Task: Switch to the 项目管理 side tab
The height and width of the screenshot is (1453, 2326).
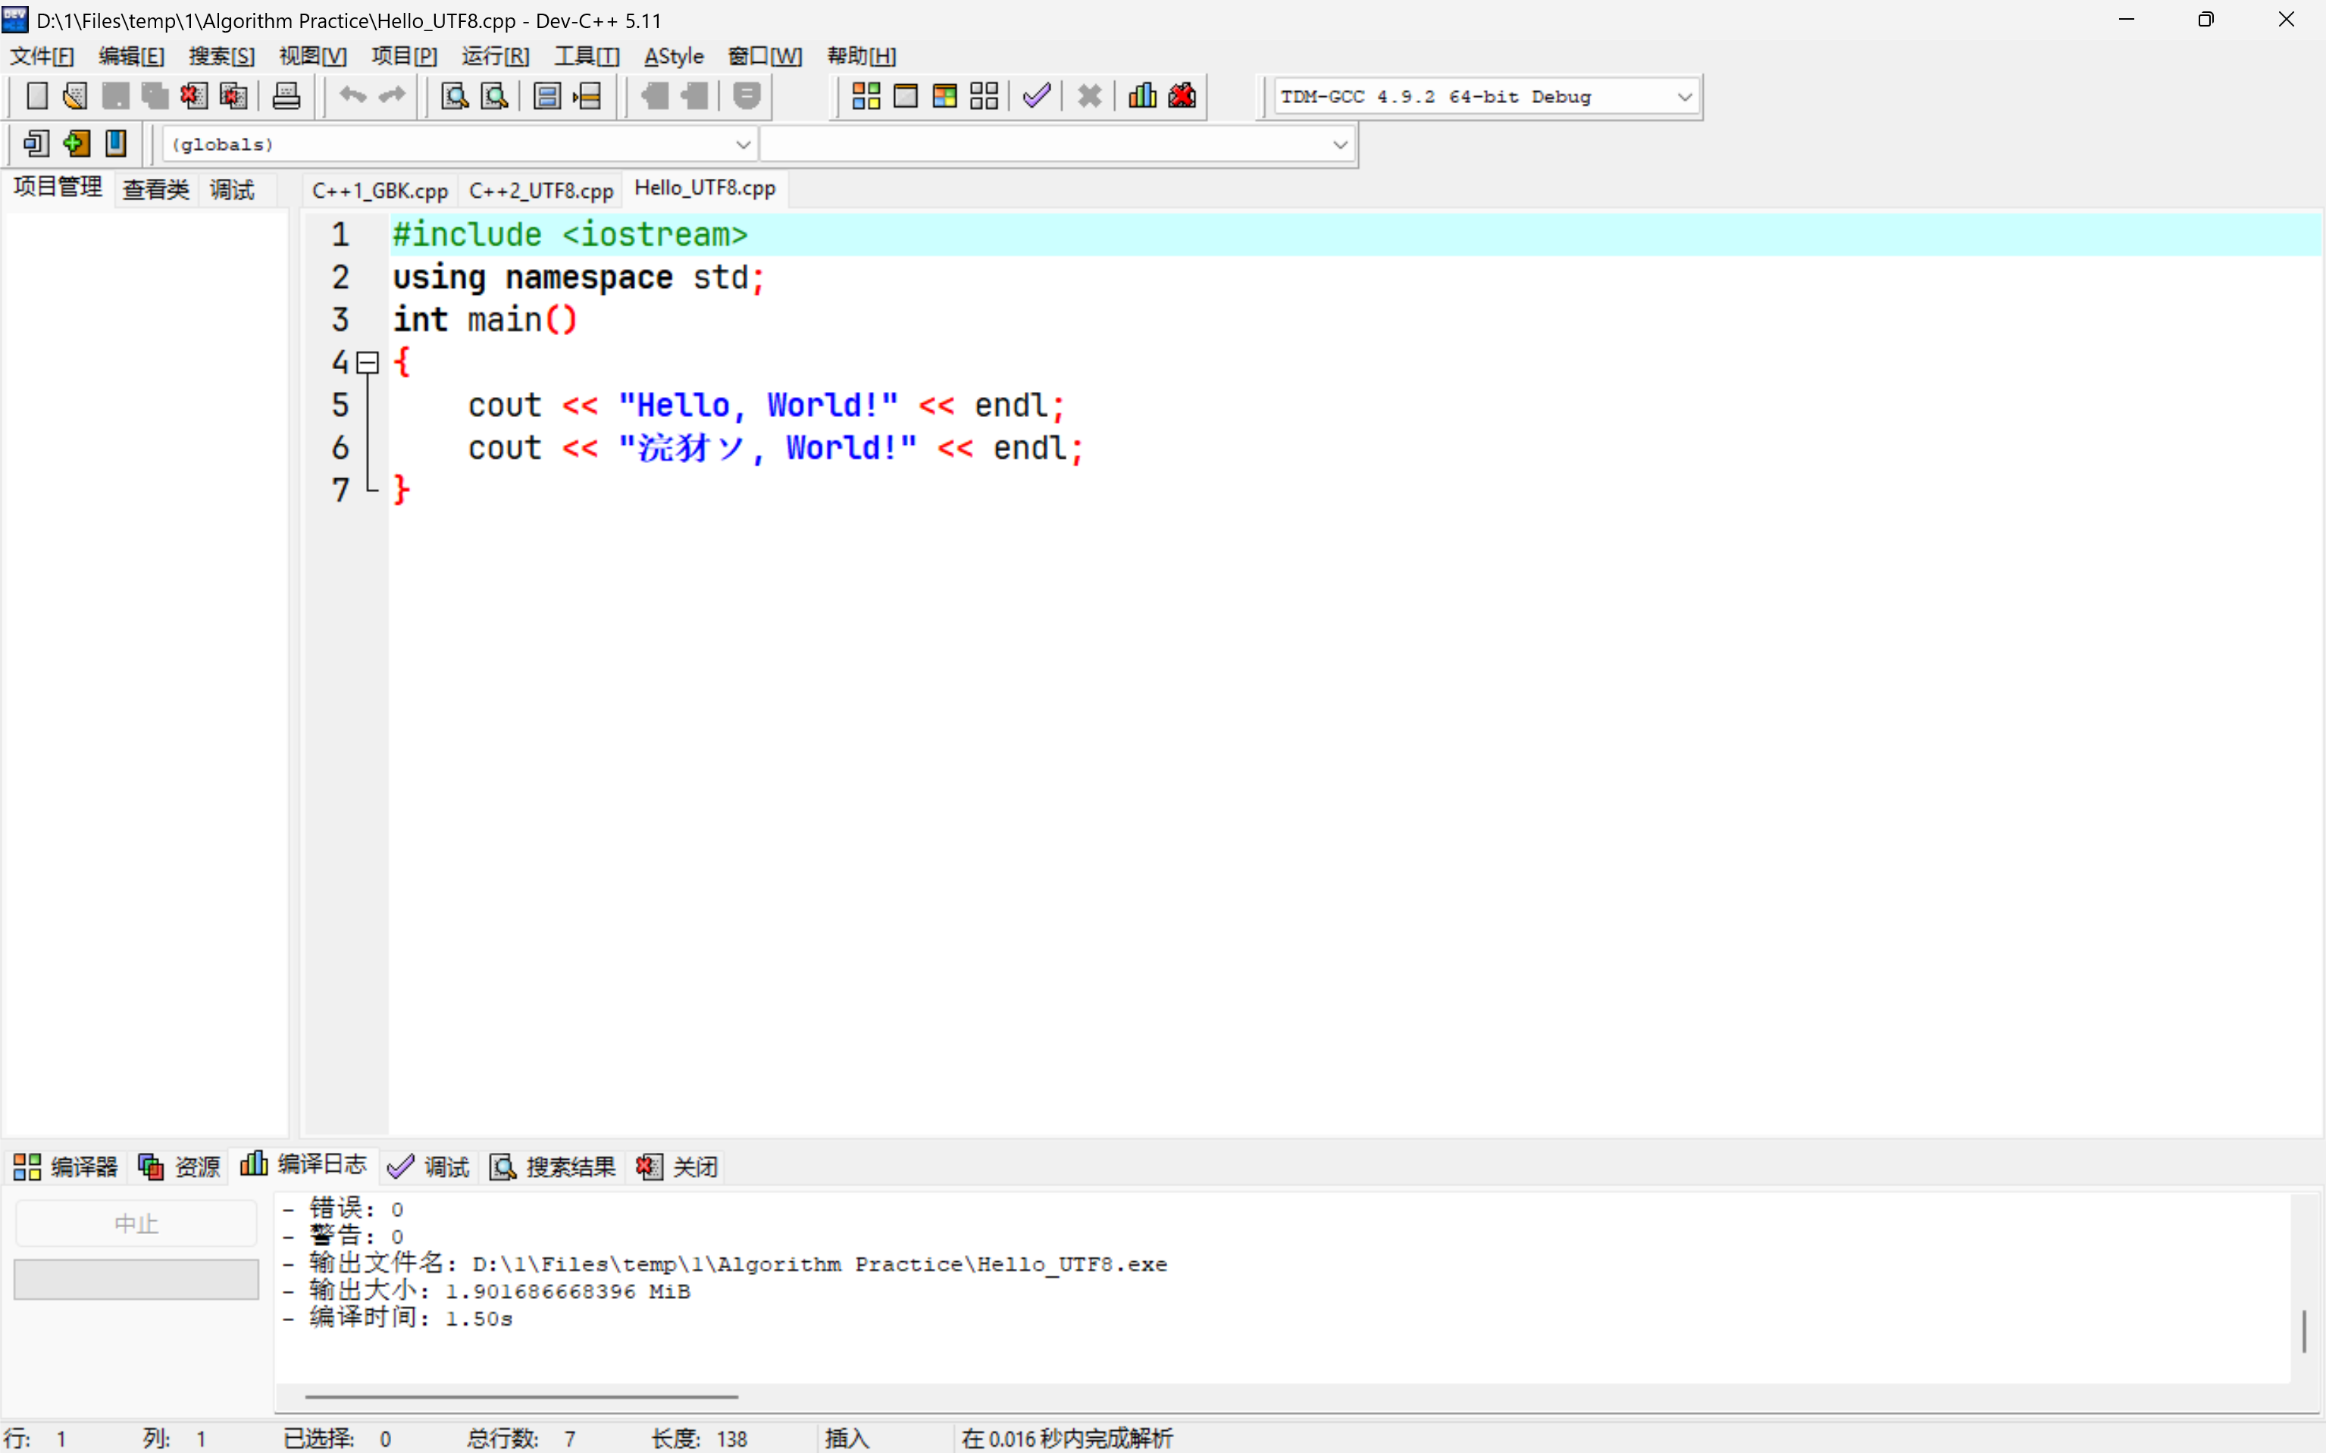Action: click(58, 186)
